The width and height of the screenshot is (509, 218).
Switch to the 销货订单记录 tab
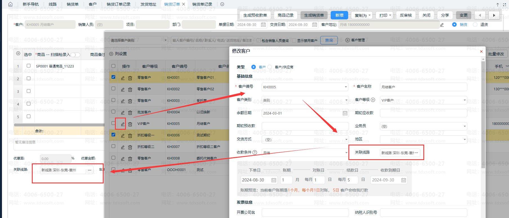tap(119, 4)
